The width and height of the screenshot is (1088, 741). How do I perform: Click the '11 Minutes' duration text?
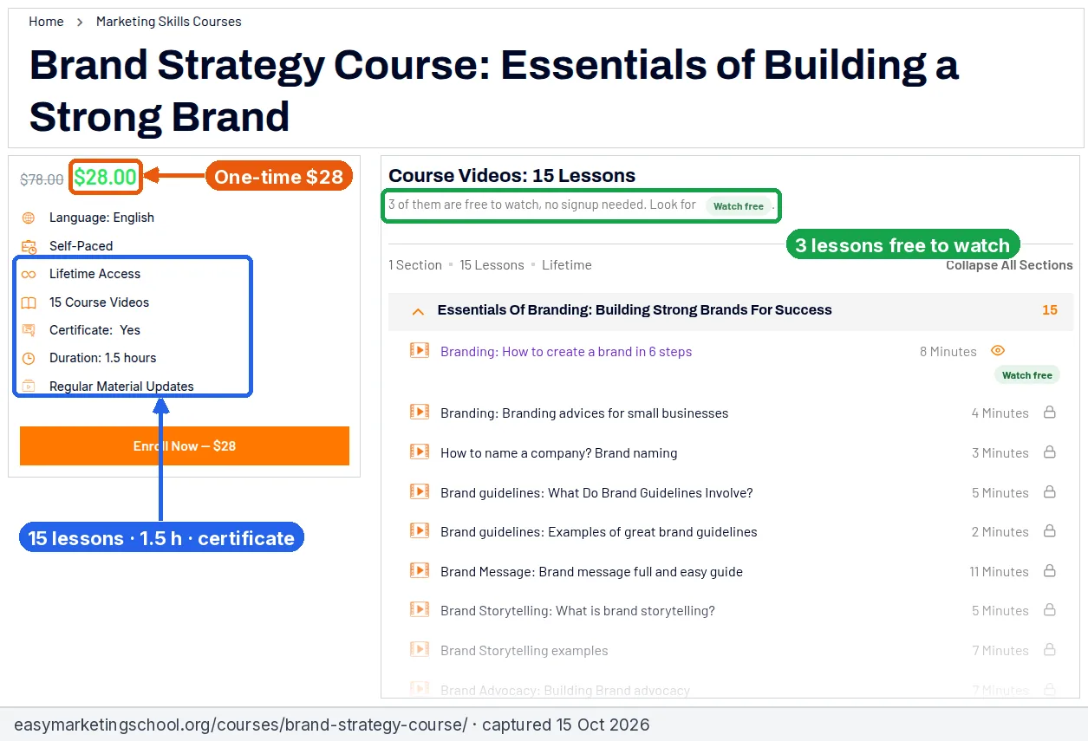click(999, 572)
